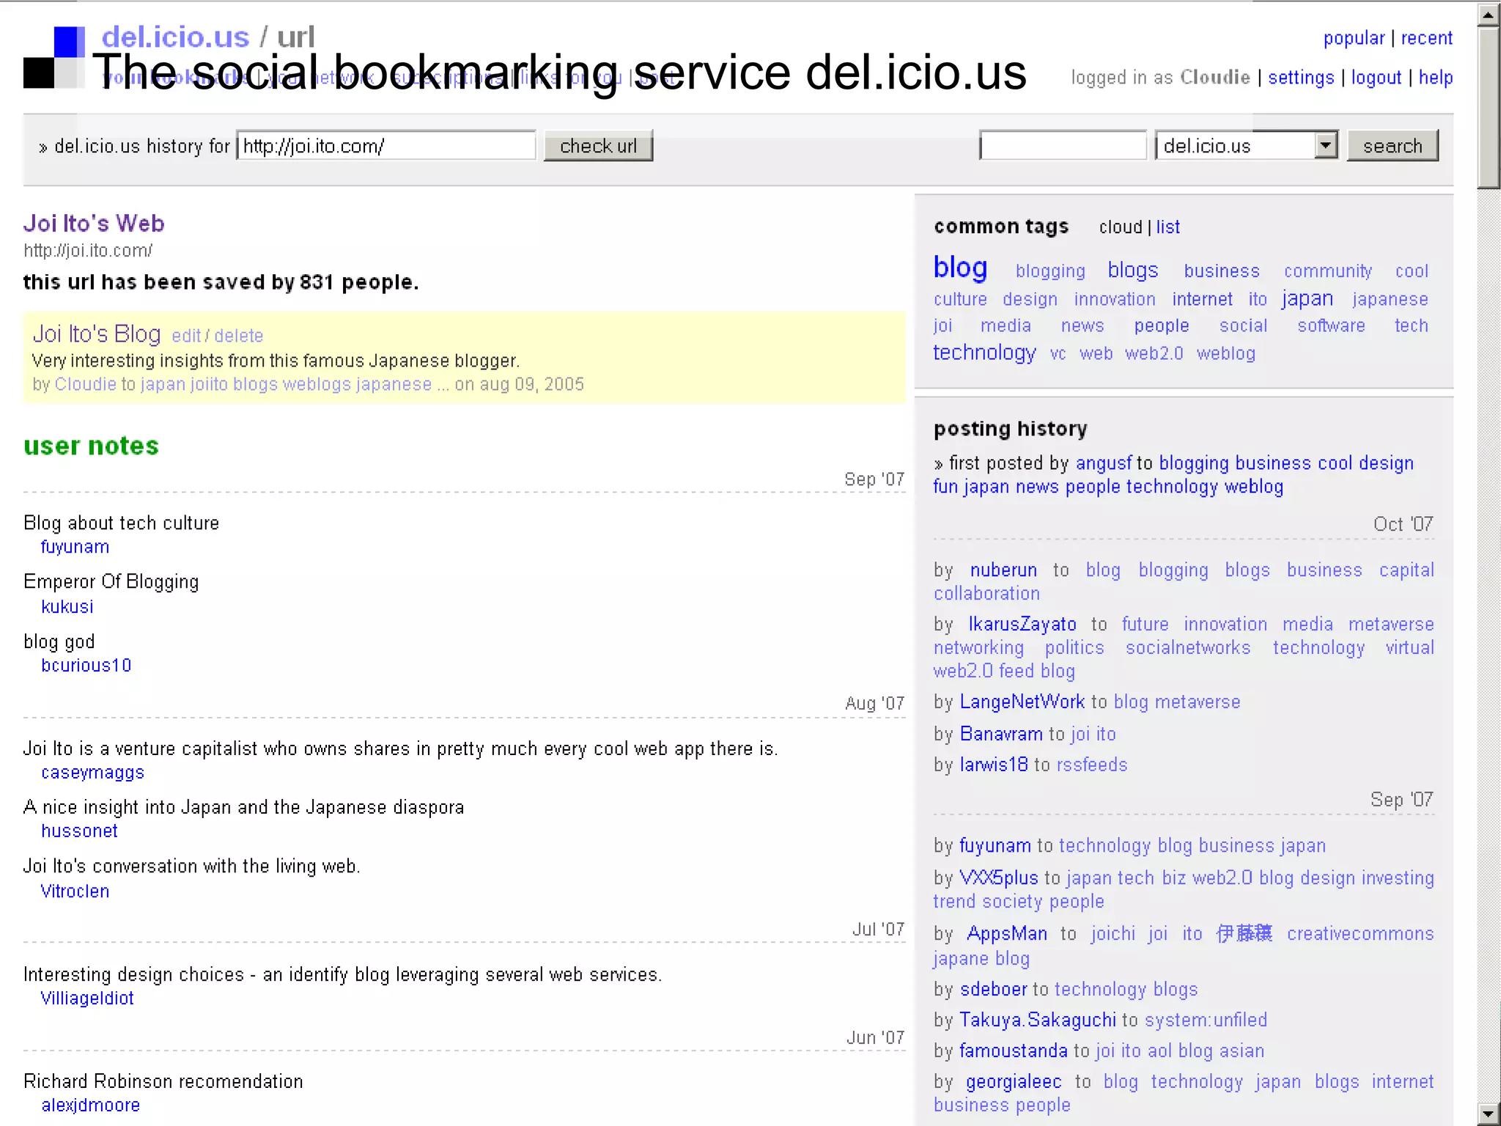Select the 'japan' common tag

[x=1307, y=298]
